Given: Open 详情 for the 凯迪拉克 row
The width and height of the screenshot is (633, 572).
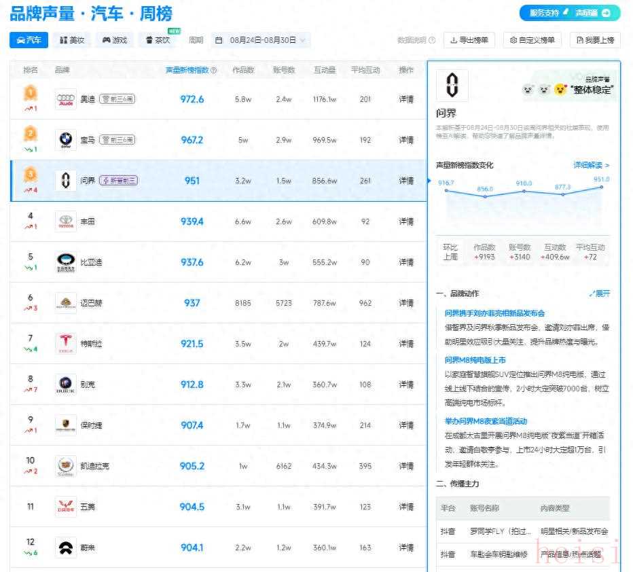Looking at the screenshot, I should tap(406, 466).
